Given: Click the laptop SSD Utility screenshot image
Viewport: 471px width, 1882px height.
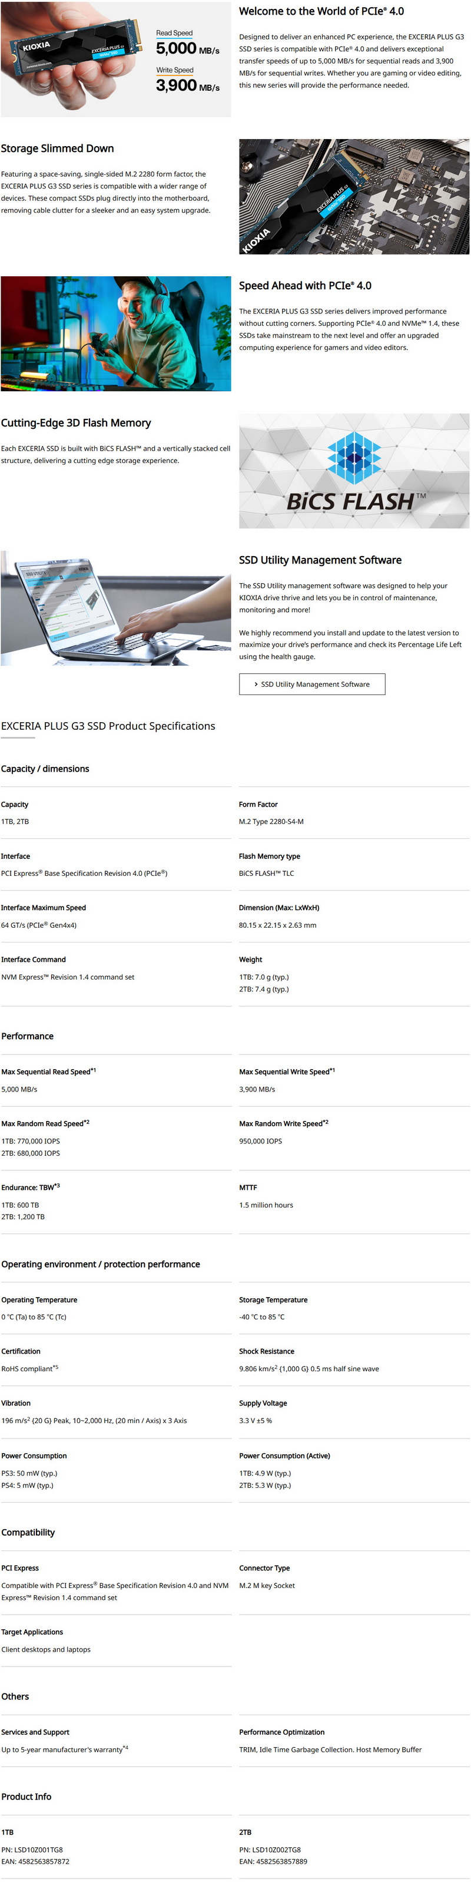Looking at the screenshot, I should click(116, 608).
